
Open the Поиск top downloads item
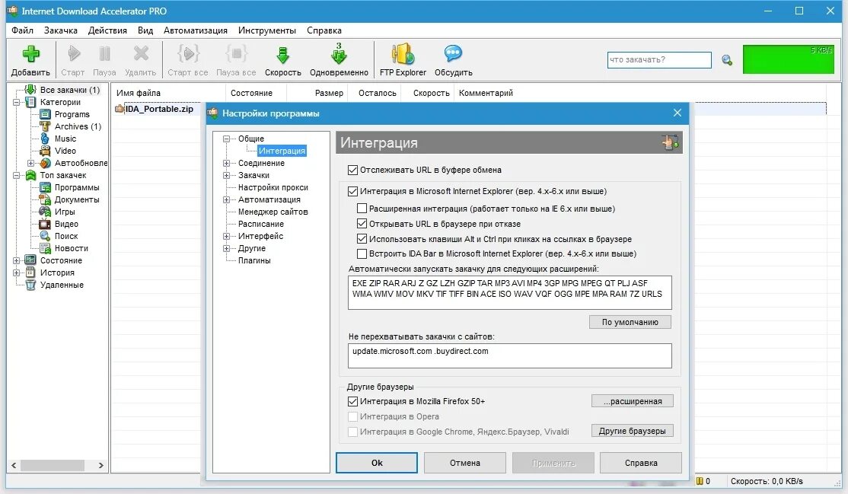click(66, 236)
